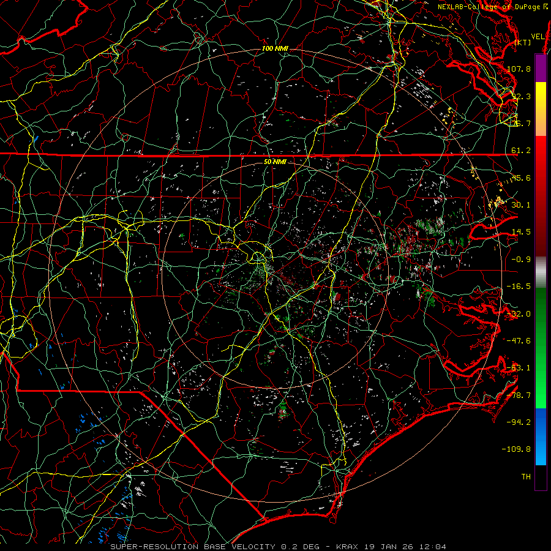Select the purple segment of the velocity scale
551x551 pixels.
point(541,68)
